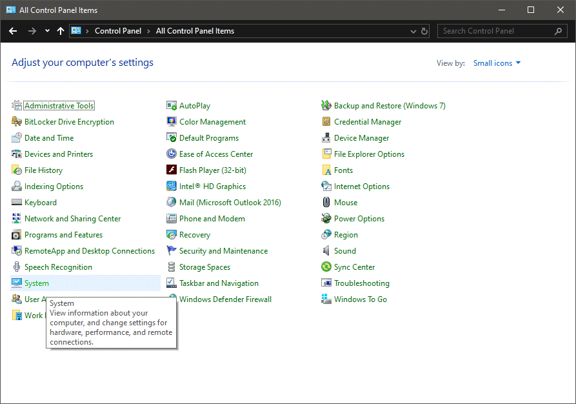Viewport: 576px width, 404px height.
Task: Launch Backup and Restore (Windows 7)
Action: tap(390, 105)
